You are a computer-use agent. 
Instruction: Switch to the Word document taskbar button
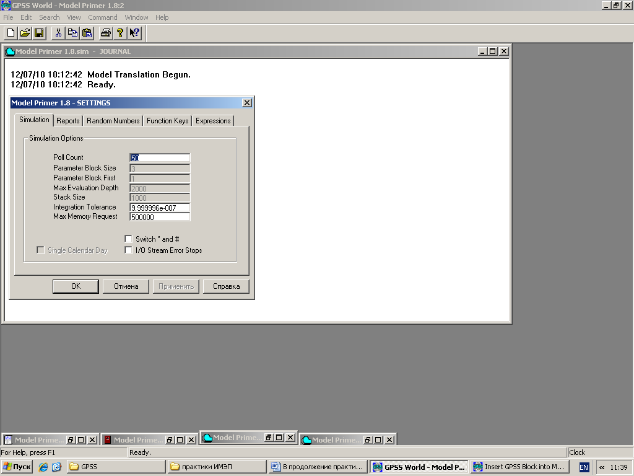click(x=318, y=467)
